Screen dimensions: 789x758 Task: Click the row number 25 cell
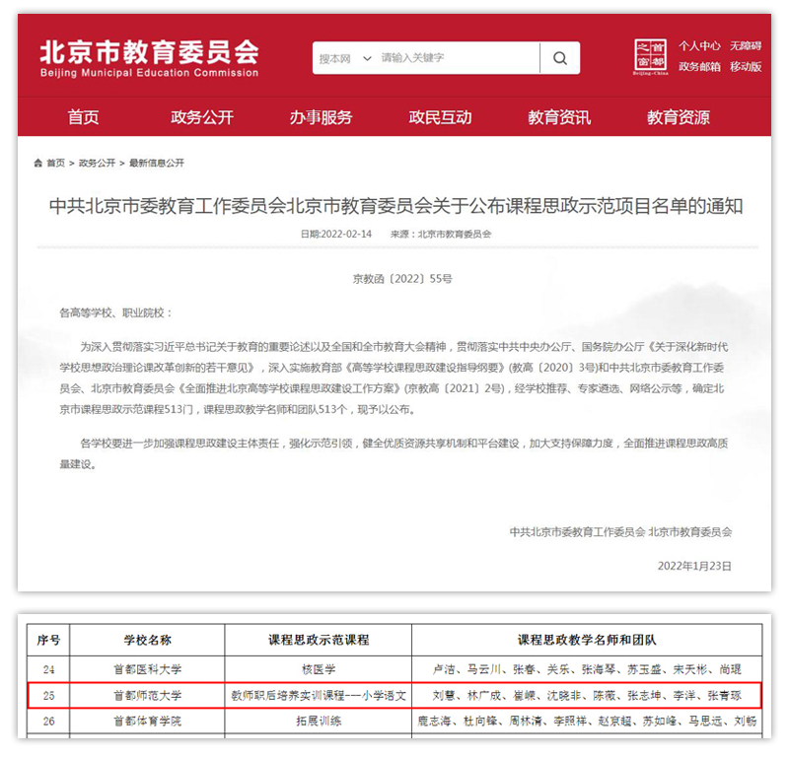48,696
